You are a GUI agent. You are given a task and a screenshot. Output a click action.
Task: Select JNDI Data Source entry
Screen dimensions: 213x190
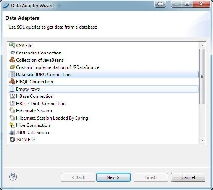click(103, 133)
